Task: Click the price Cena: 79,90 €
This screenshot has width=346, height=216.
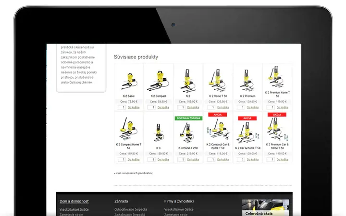Action: 129,102
